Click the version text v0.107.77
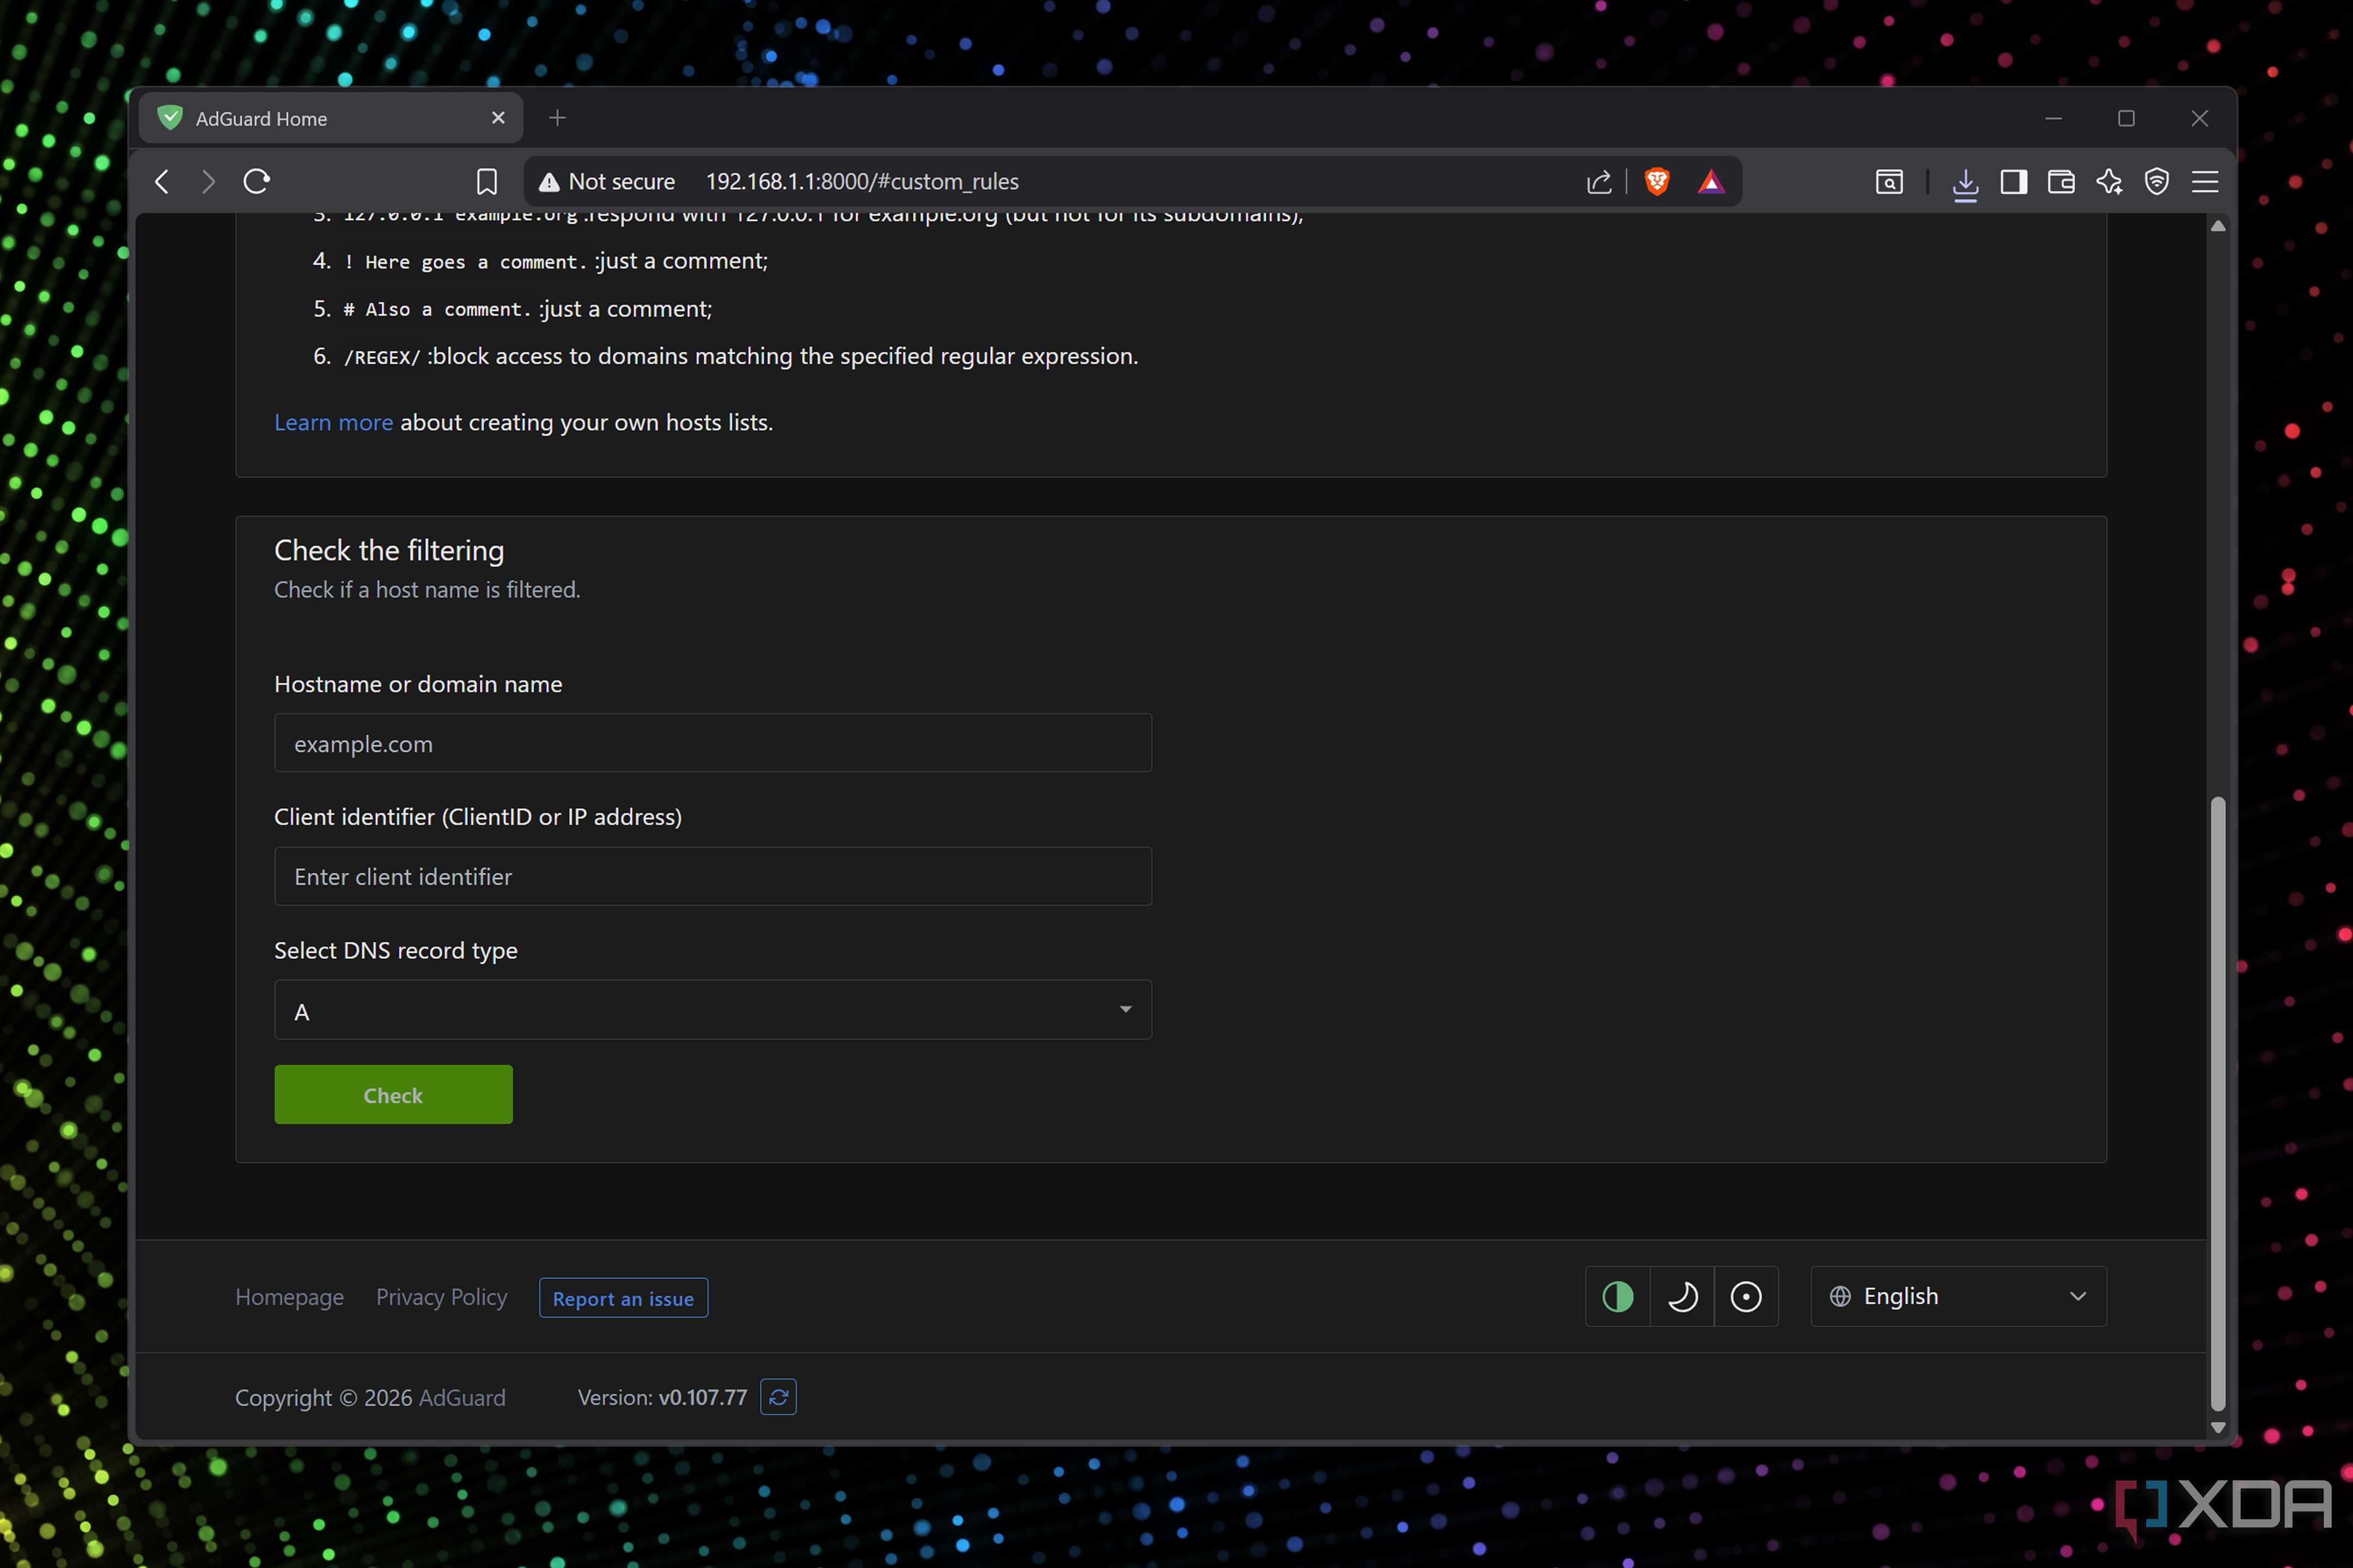Image resolution: width=2353 pixels, height=1568 pixels. 702,1397
